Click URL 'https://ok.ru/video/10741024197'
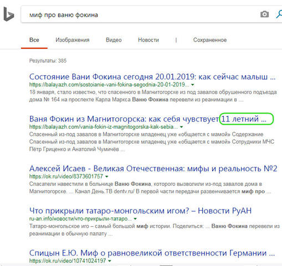 click(68, 261)
